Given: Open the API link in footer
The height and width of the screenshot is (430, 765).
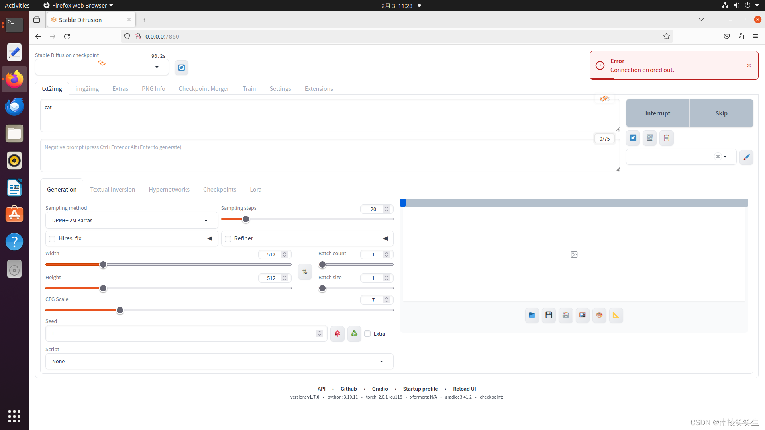Looking at the screenshot, I should (322, 389).
